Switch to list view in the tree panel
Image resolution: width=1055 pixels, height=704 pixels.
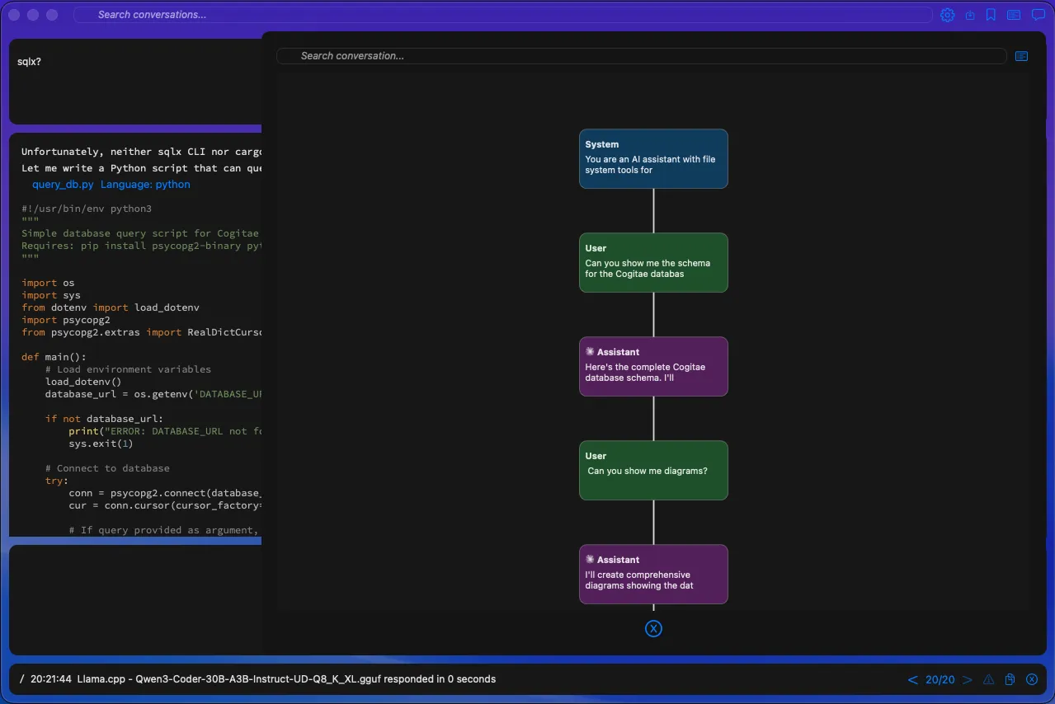(x=1021, y=56)
